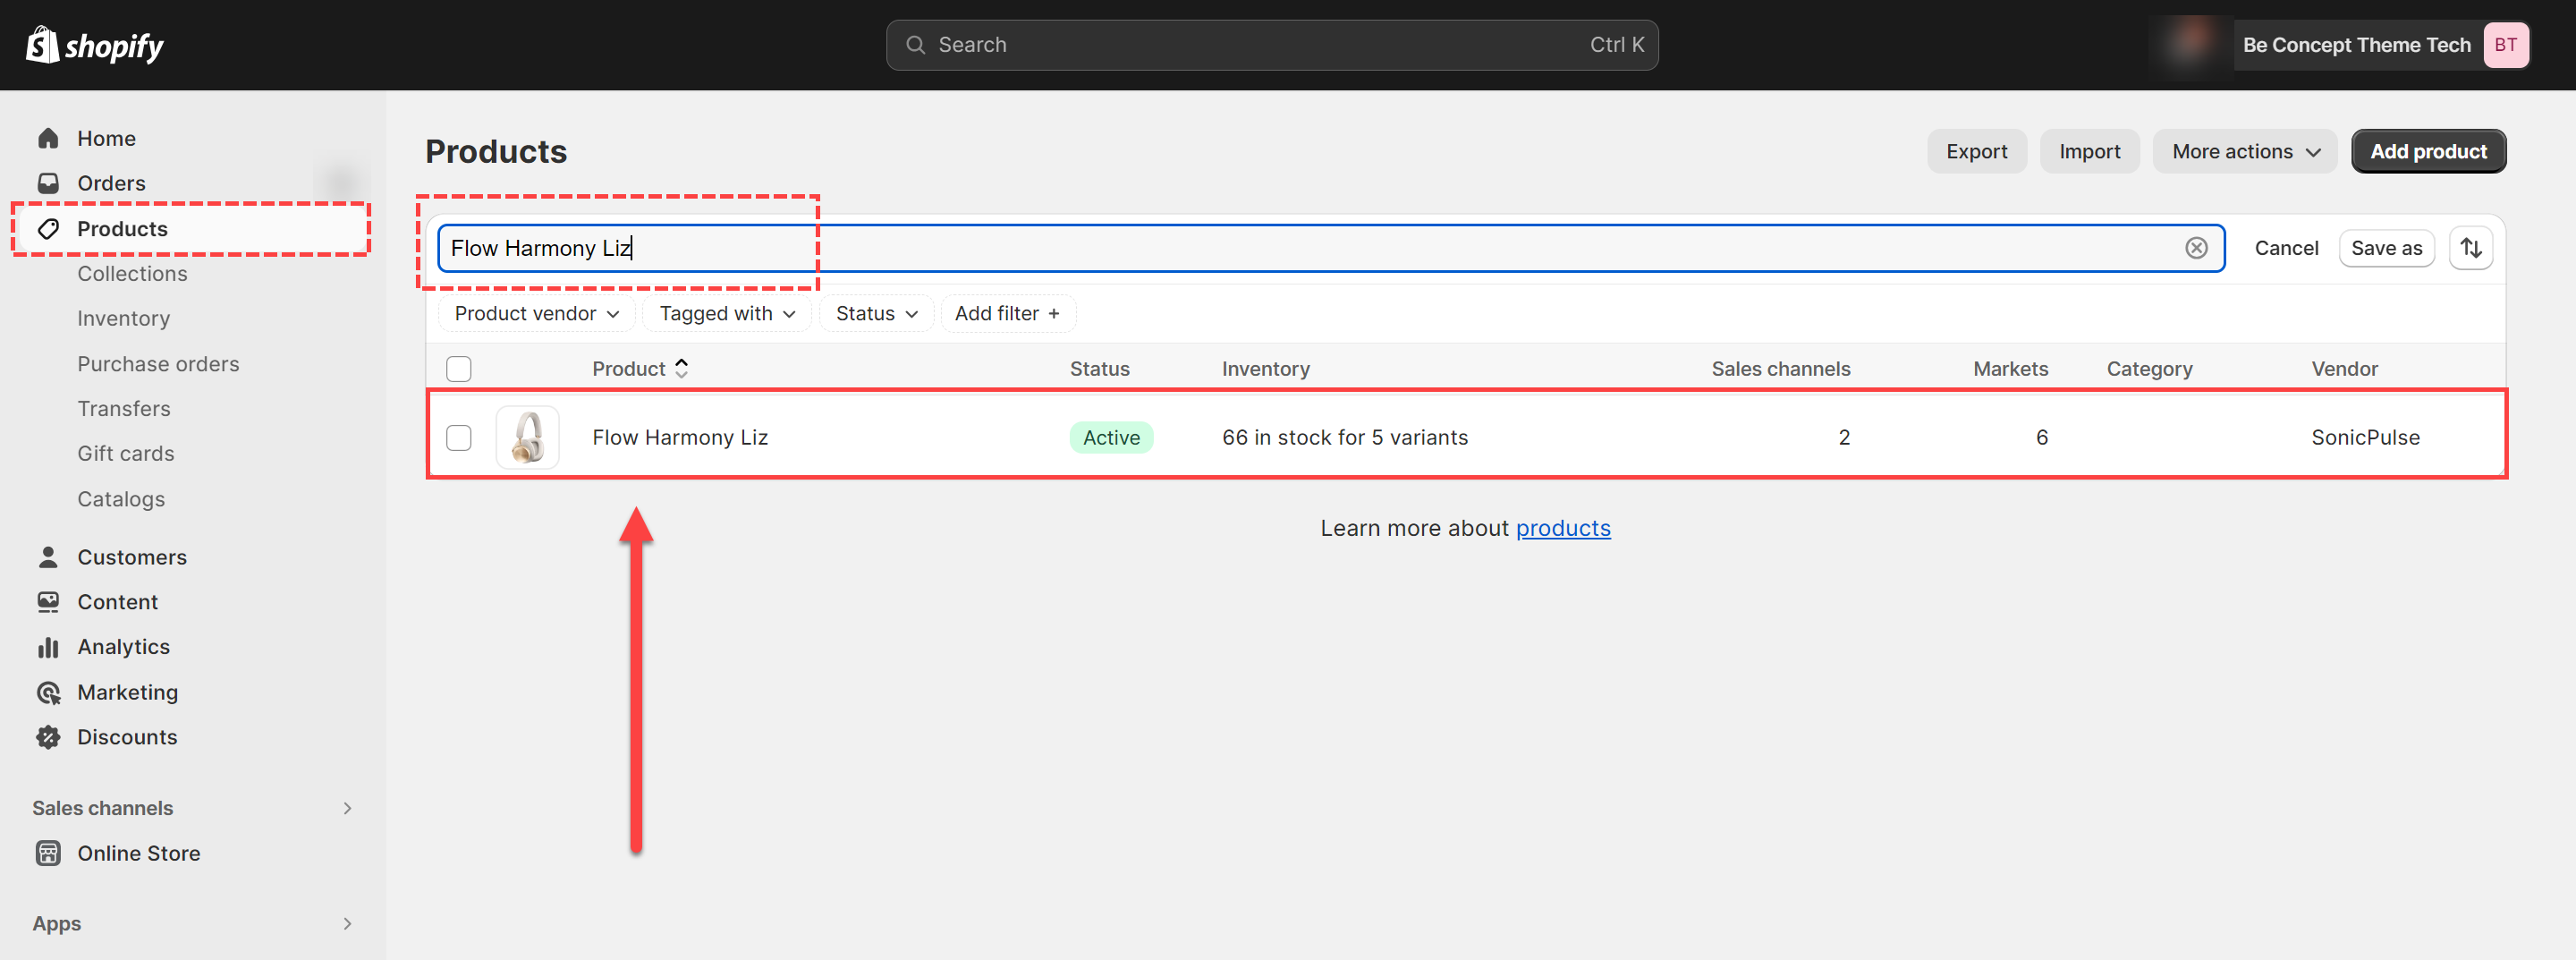Open Orders in the sidebar

click(x=112, y=183)
